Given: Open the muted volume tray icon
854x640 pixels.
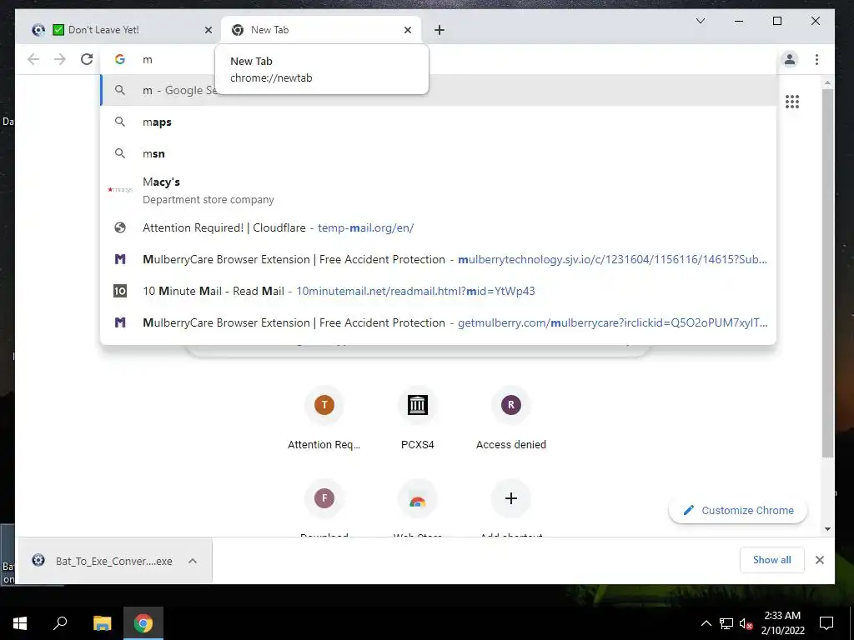Looking at the screenshot, I should point(746,623).
